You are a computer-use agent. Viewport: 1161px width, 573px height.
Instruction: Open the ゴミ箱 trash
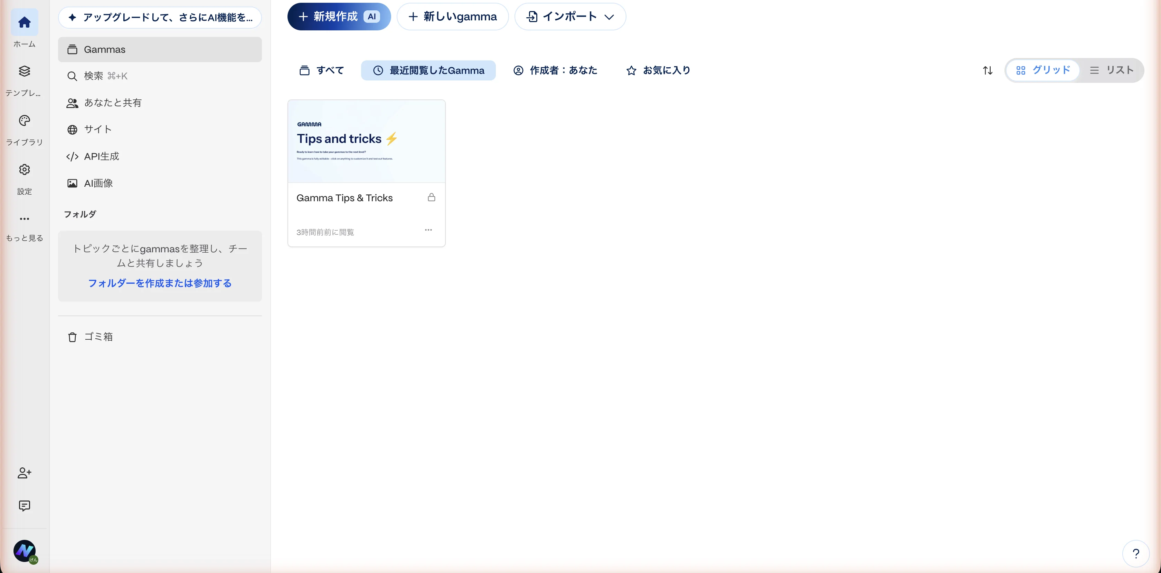coord(160,337)
